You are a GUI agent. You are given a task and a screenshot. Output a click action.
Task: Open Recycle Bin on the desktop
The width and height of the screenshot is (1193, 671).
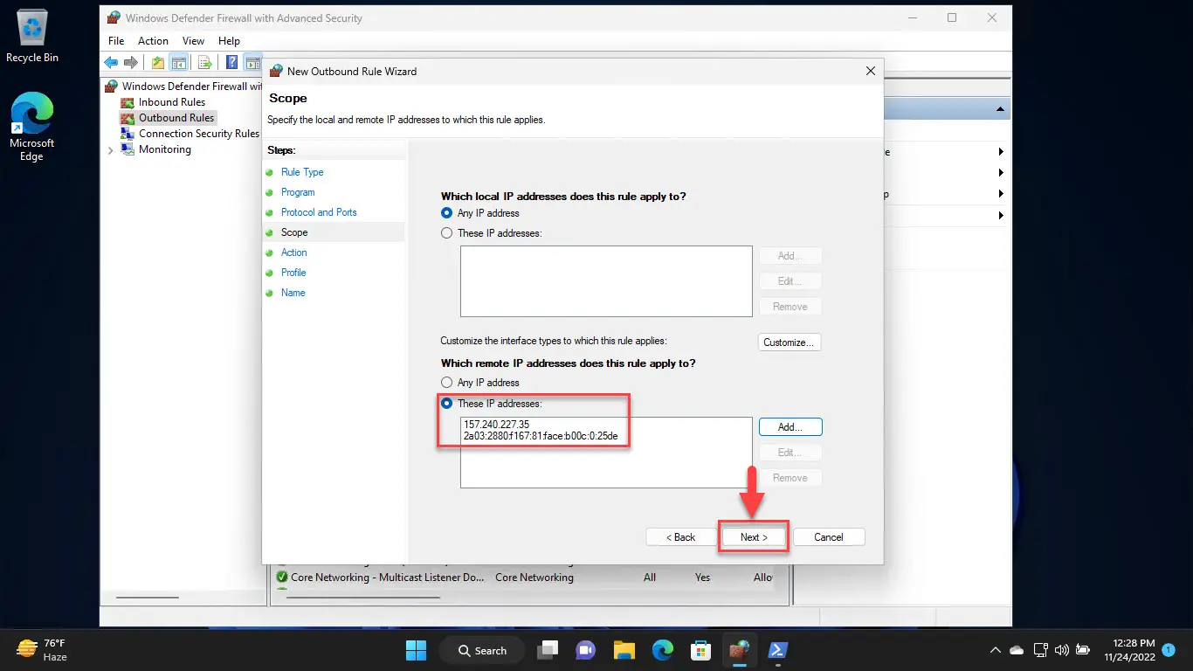click(32, 38)
